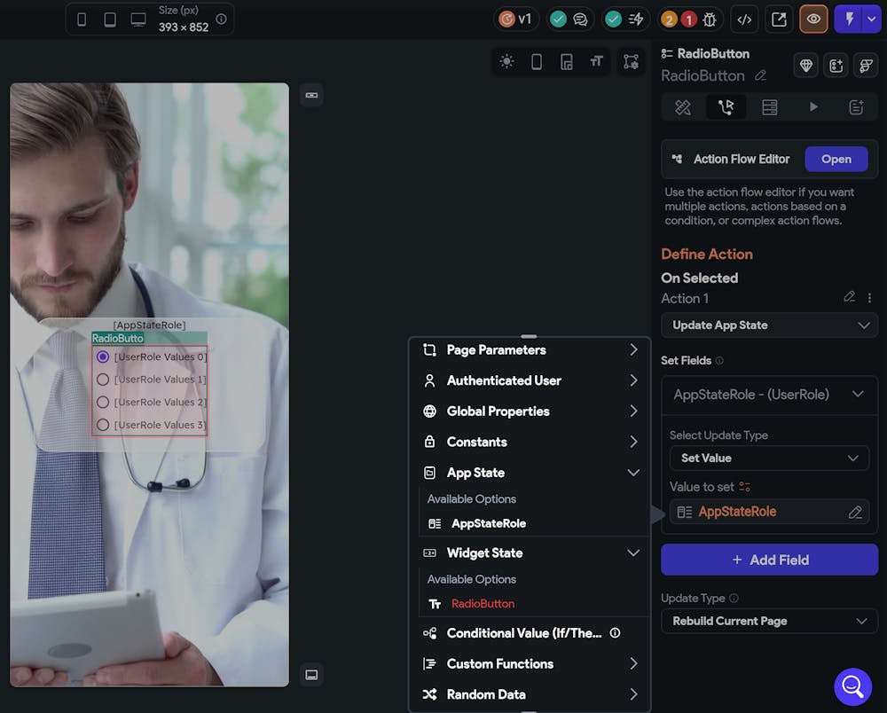Edit the Action 1 name pencil icon
This screenshot has height=713, width=887.
pos(849,297)
